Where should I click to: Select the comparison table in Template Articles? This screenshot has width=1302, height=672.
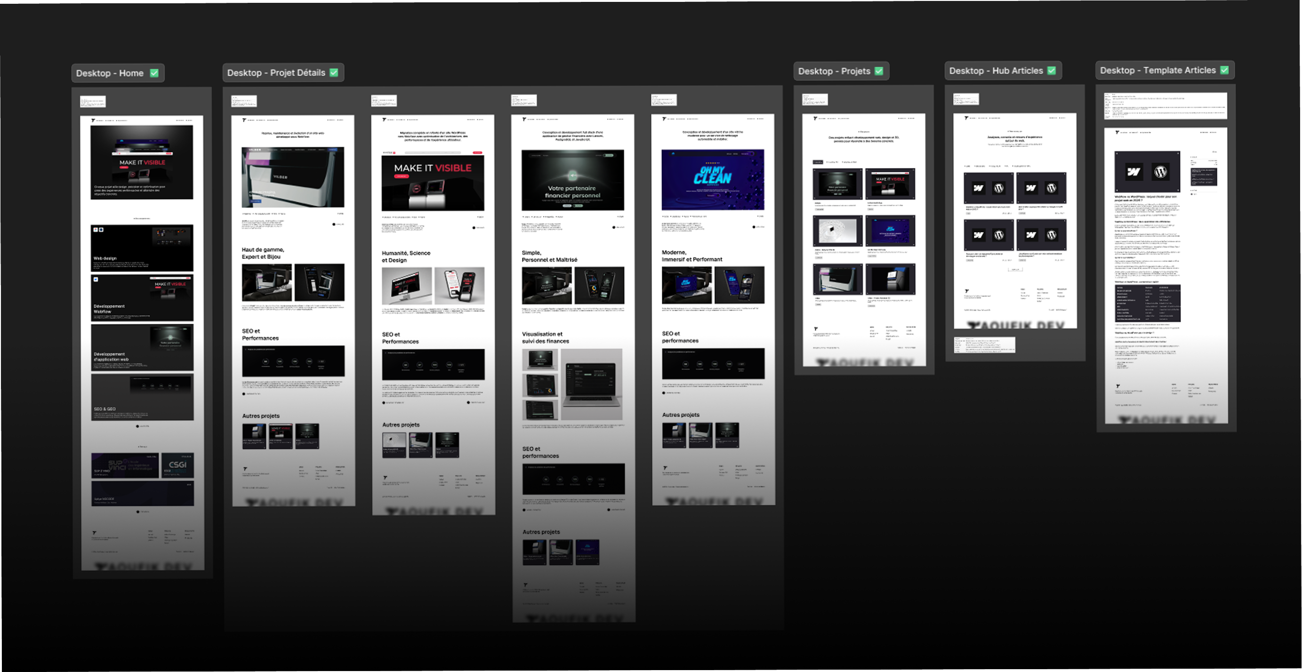(1148, 303)
